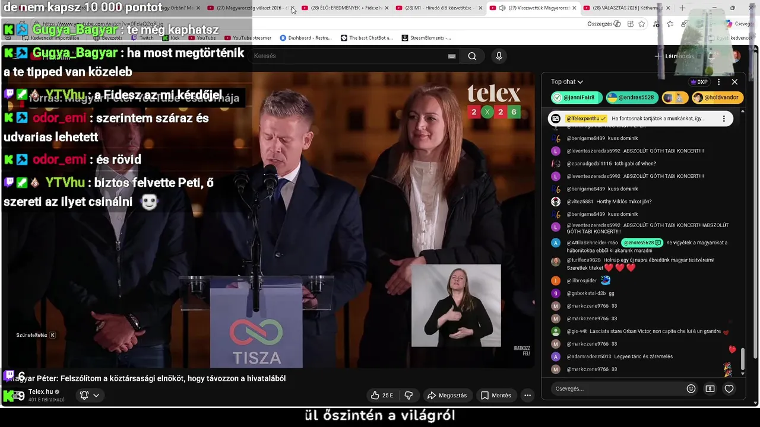Click the @vitez5881 Horthy Miklós chat message

coord(609,202)
